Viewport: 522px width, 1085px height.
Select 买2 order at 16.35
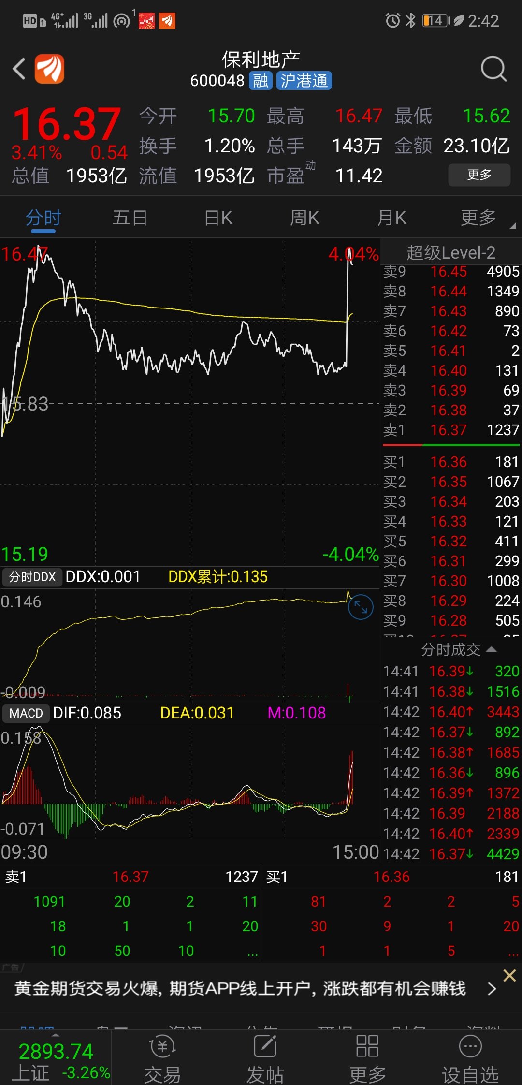451,482
